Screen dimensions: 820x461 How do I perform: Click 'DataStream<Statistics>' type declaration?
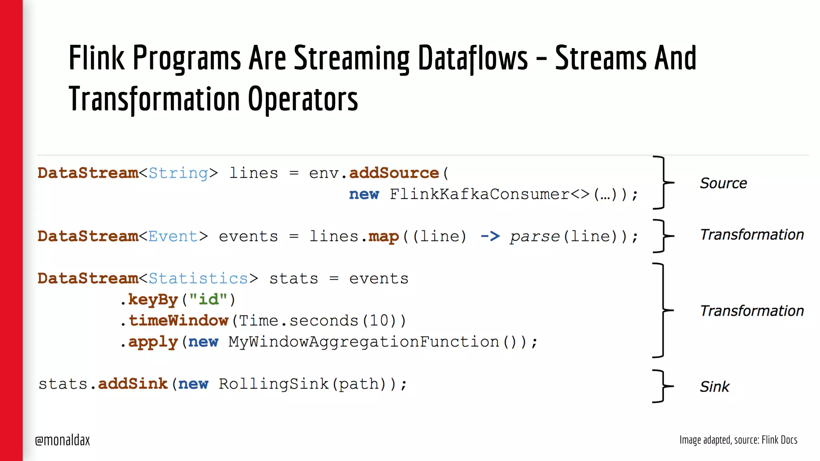[x=148, y=279]
